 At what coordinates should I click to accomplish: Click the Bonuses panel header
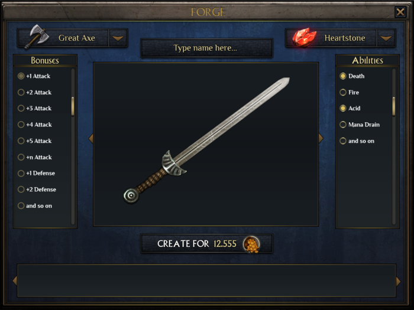tap(45, 60)
